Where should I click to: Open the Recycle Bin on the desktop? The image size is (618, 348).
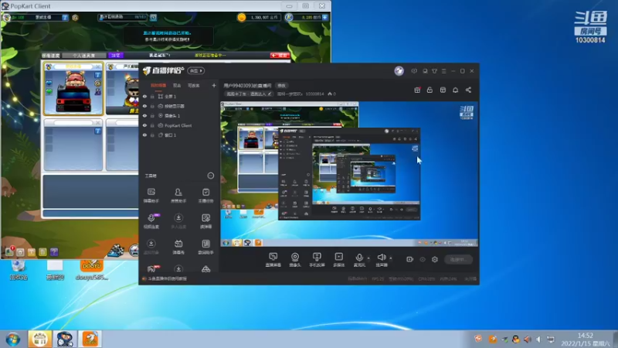pyautogui.click(x=19, y=269)
